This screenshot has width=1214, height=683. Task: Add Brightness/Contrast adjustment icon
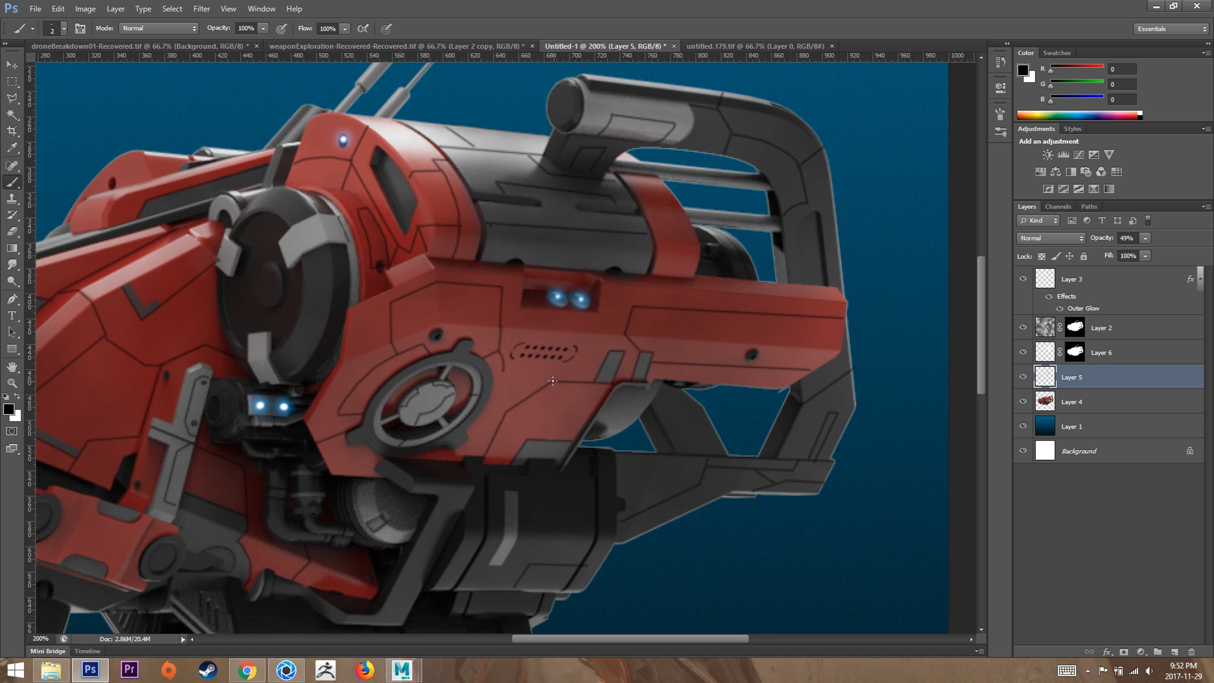[x=1048, y=155]
